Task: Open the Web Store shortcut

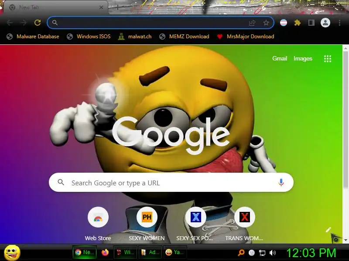Action: pyautogui.click(x=98, y=224)
